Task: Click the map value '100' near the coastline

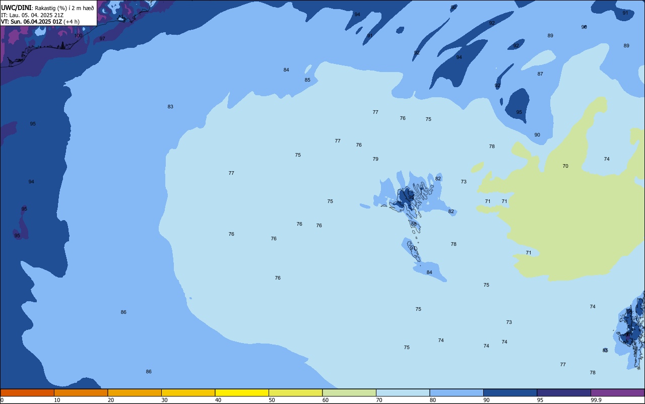Action: [x=78, y=36]
